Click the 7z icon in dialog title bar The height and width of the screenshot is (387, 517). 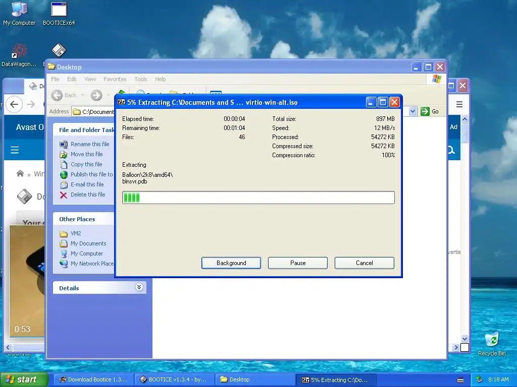[121, 102]
